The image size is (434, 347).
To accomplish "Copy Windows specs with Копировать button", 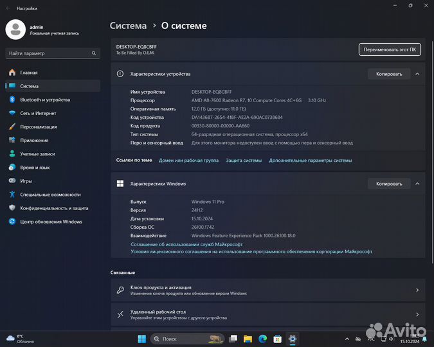I will coord(389,184).
